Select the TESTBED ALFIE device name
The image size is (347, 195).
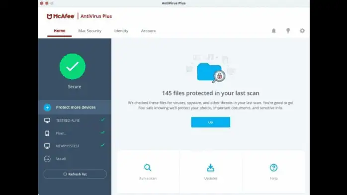coord(68,120)
